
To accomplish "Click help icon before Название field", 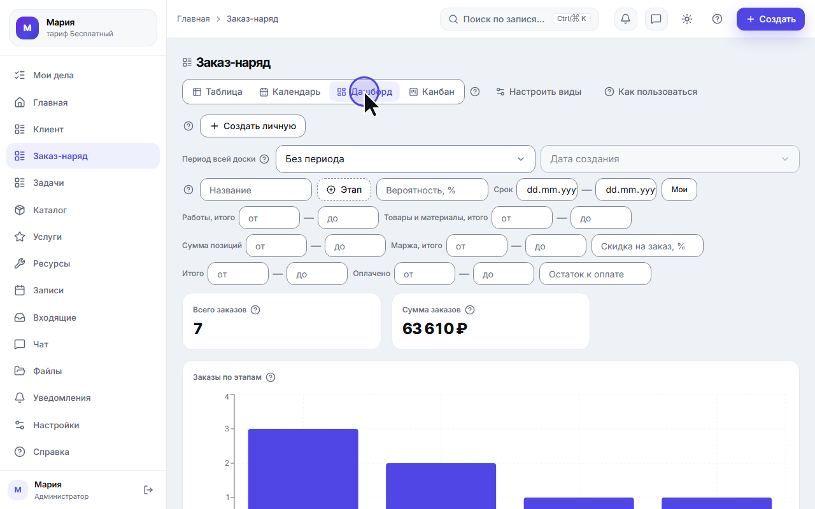I will coord(188,190).
